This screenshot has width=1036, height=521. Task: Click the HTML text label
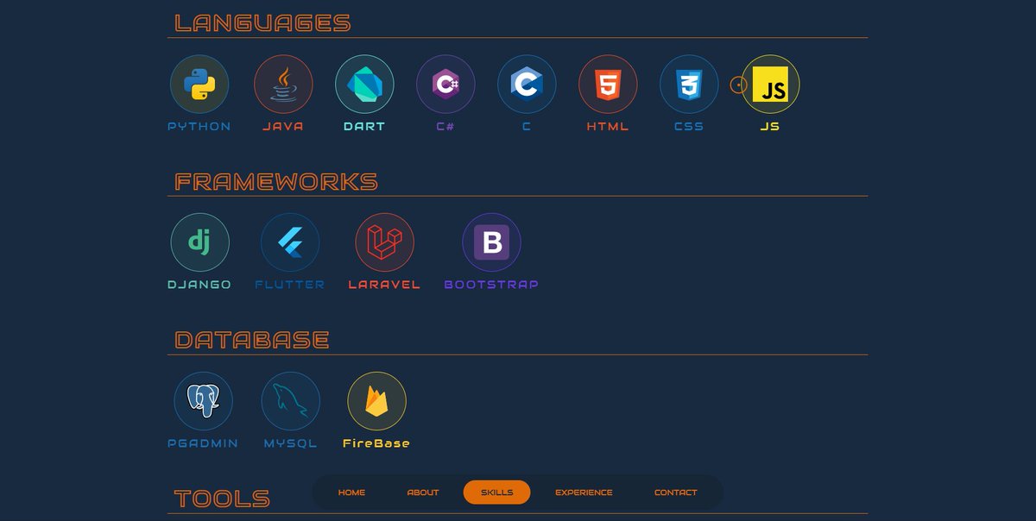click(x=608, y=126)
